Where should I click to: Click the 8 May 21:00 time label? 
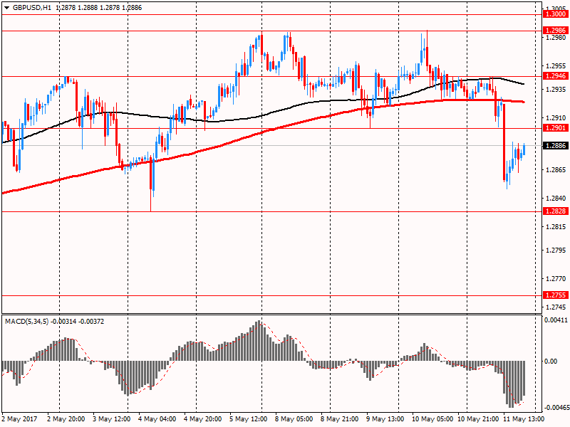[339, 419]
